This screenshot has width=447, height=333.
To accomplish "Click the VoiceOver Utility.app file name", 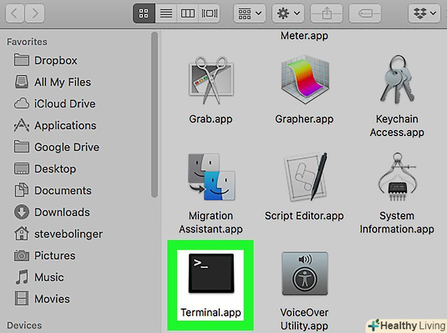I will tap(304, 319).
